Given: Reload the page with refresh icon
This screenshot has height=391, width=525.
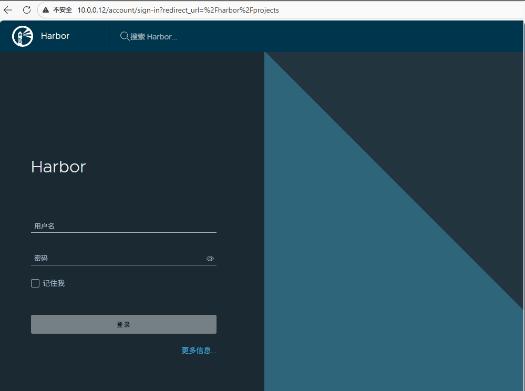Looking at the screenshot, I should tap(27, 10).
